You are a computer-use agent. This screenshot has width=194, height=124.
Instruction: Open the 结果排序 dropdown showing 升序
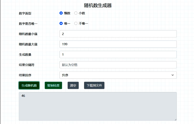pyautogui.click(x=118, y=75)
